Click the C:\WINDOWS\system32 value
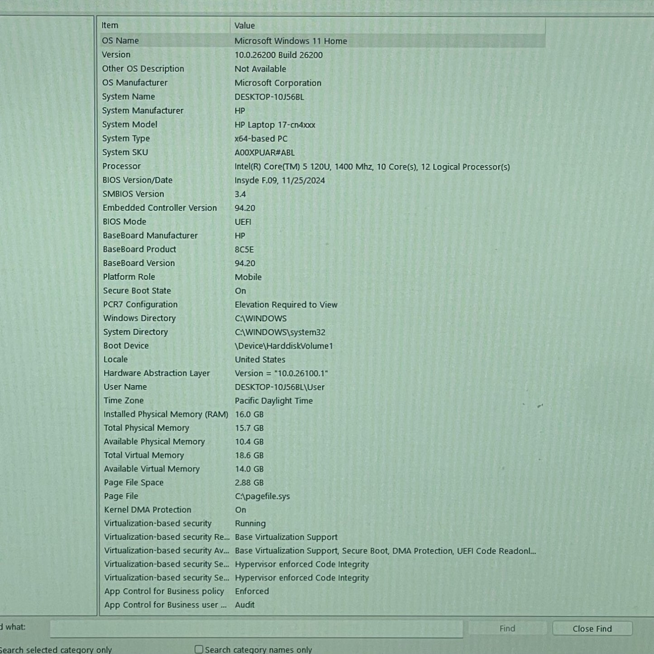654x654 pixels. [x=280, y=332]
